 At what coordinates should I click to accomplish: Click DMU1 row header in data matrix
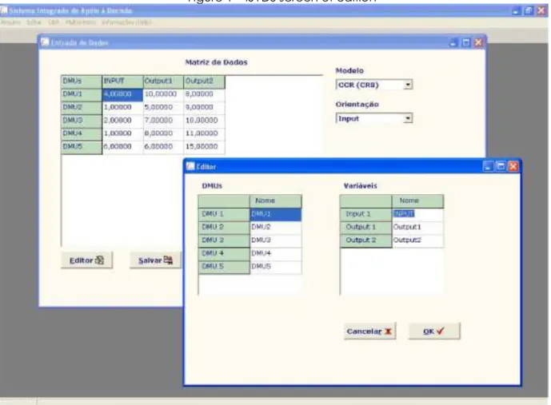82,95
